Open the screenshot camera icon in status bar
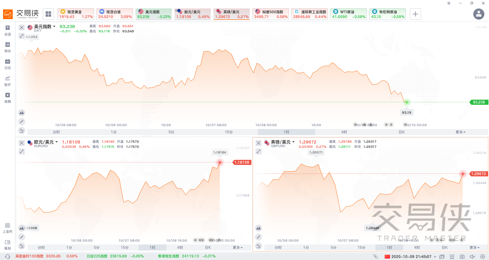The width and height of the screenshot is (489, 260). click(x=462, y=256)
